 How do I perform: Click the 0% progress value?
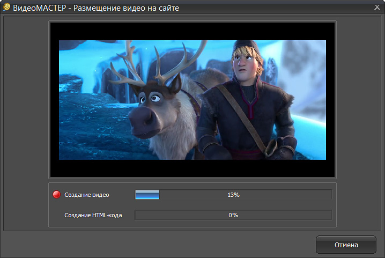pos(233,215)
